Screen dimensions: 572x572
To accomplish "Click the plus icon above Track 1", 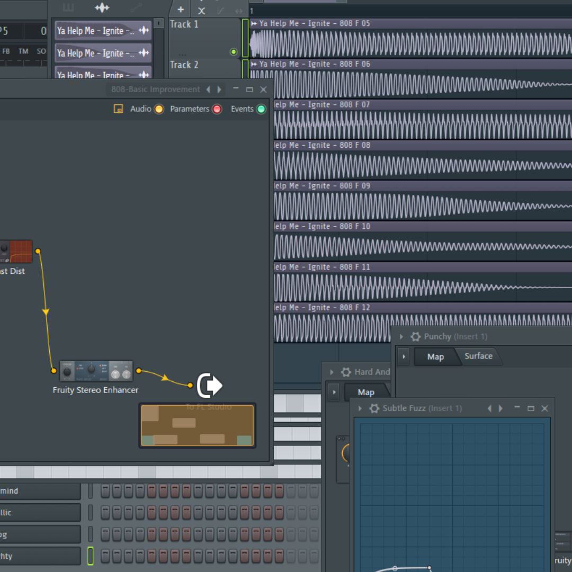I will tap(181, 10).
